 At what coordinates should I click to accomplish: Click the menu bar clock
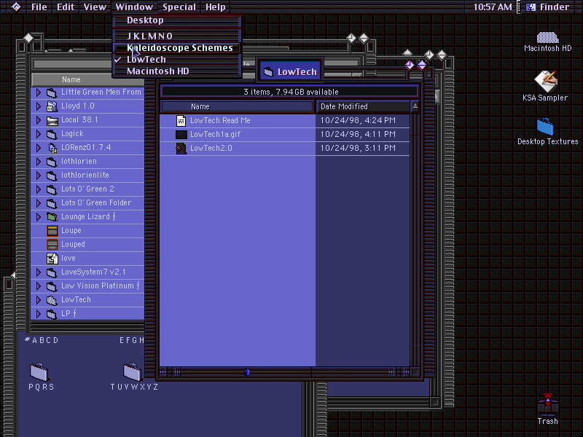point(493,7)
